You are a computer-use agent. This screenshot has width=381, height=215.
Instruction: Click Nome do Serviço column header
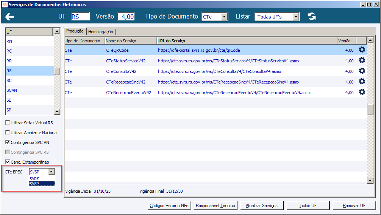click(131, 41)
